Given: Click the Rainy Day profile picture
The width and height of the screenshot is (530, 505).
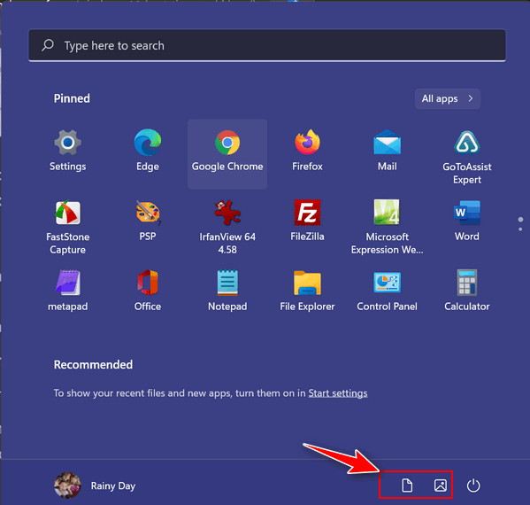Looking at the screenshot, I should click(67, 486).
